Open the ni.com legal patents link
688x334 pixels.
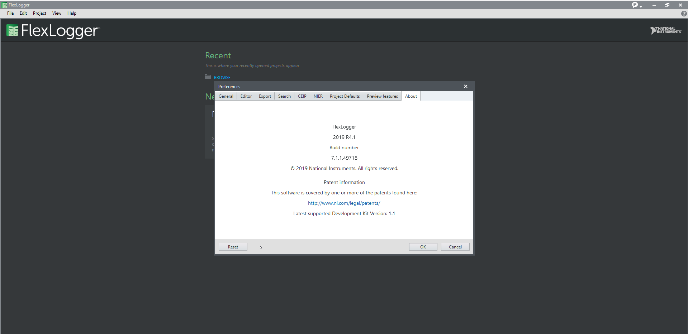click(344, 203)
